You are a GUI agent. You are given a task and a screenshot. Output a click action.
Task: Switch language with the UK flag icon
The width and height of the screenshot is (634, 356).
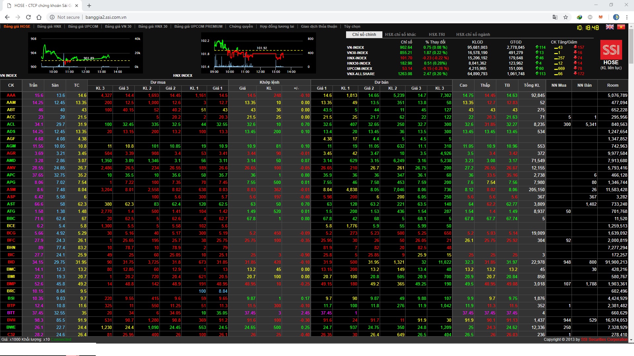point(610,27)
